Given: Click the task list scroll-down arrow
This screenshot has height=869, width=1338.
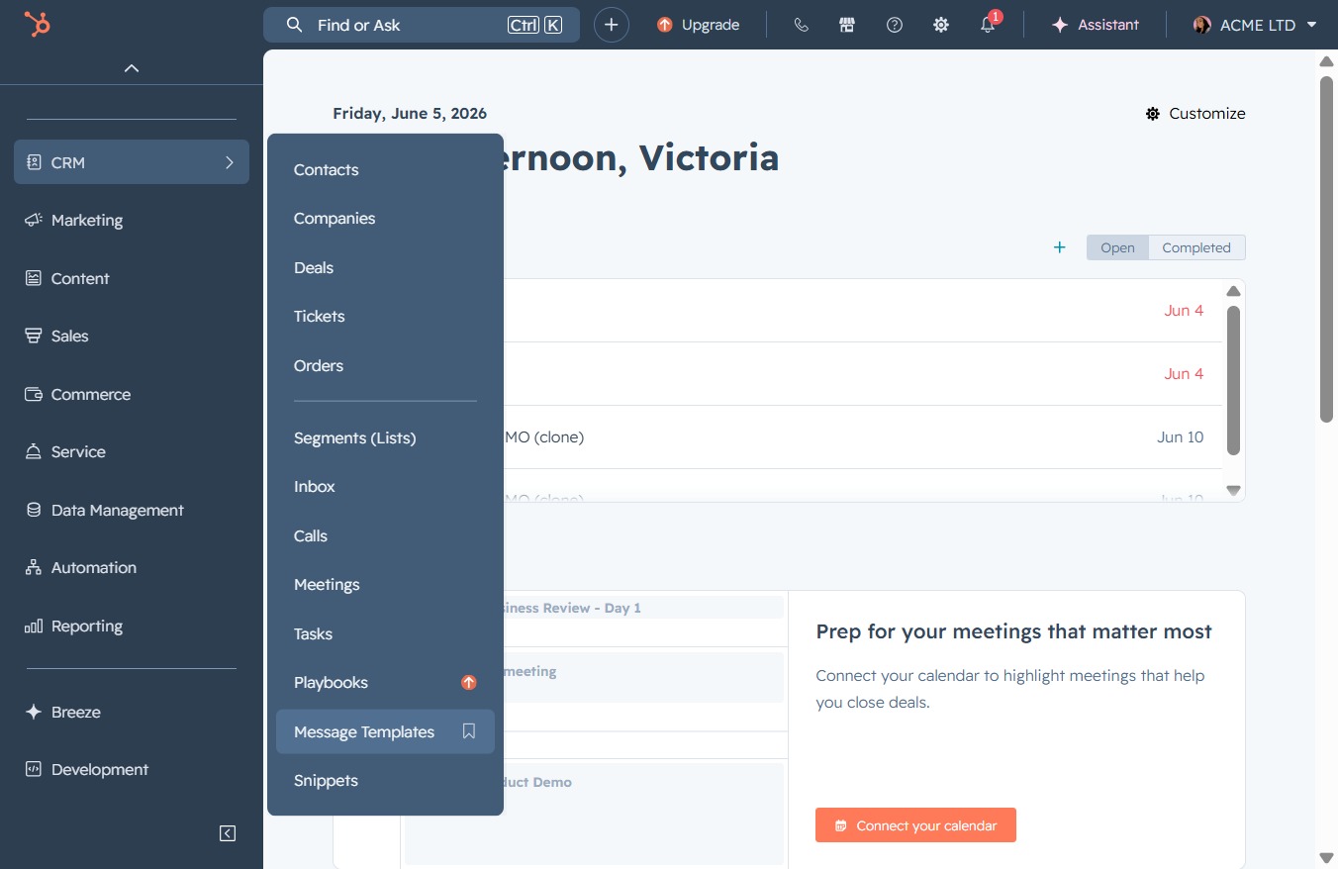Looking at the screenshot, I should click(x=1233, y=489).
